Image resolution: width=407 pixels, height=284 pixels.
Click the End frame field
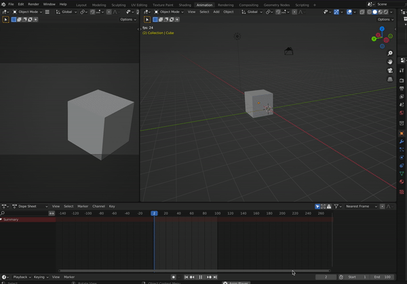point(383,277)
